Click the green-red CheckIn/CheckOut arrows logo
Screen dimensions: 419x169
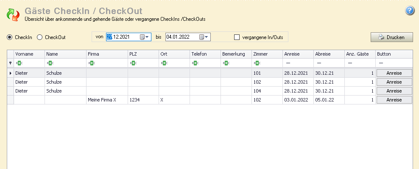(13, 14)
